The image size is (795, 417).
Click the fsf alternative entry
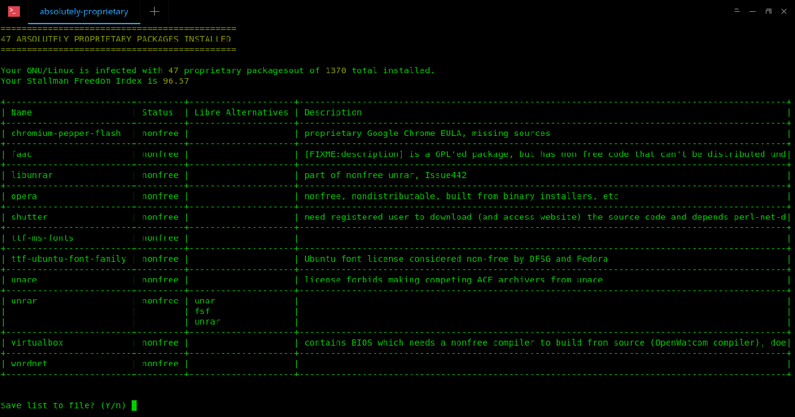(202, 312)
